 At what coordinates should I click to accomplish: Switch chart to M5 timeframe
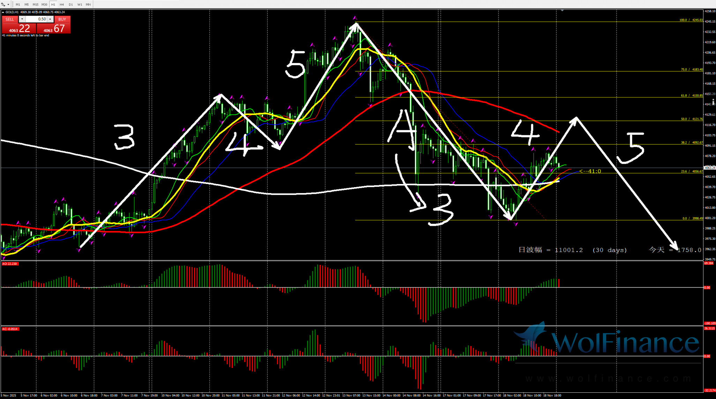(27, 5)
